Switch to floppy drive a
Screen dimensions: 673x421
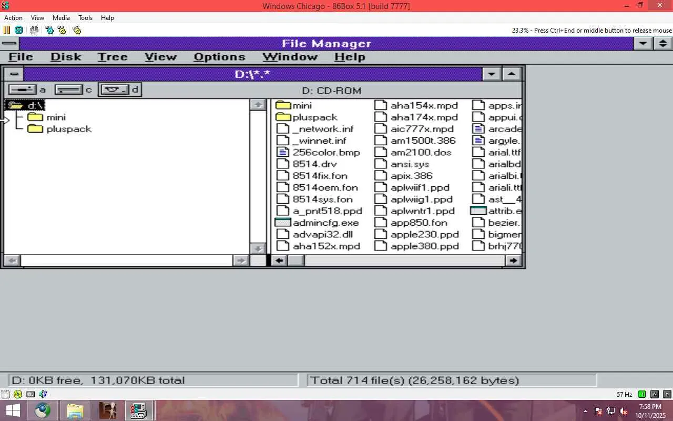coord(27,89)
